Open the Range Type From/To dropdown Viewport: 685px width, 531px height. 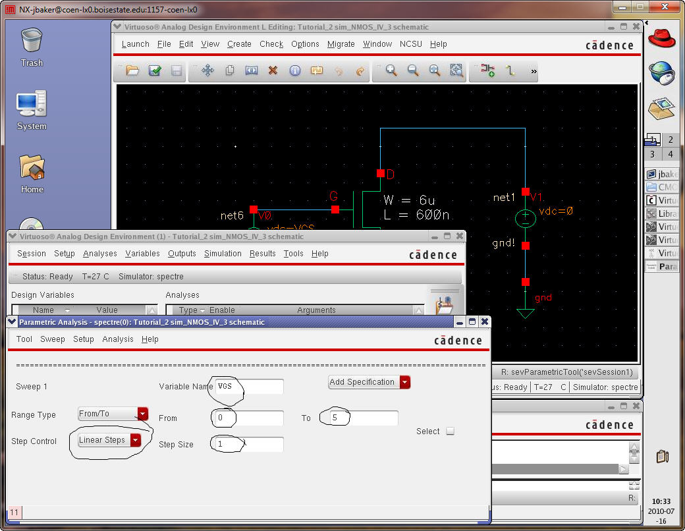click(113, 414)
